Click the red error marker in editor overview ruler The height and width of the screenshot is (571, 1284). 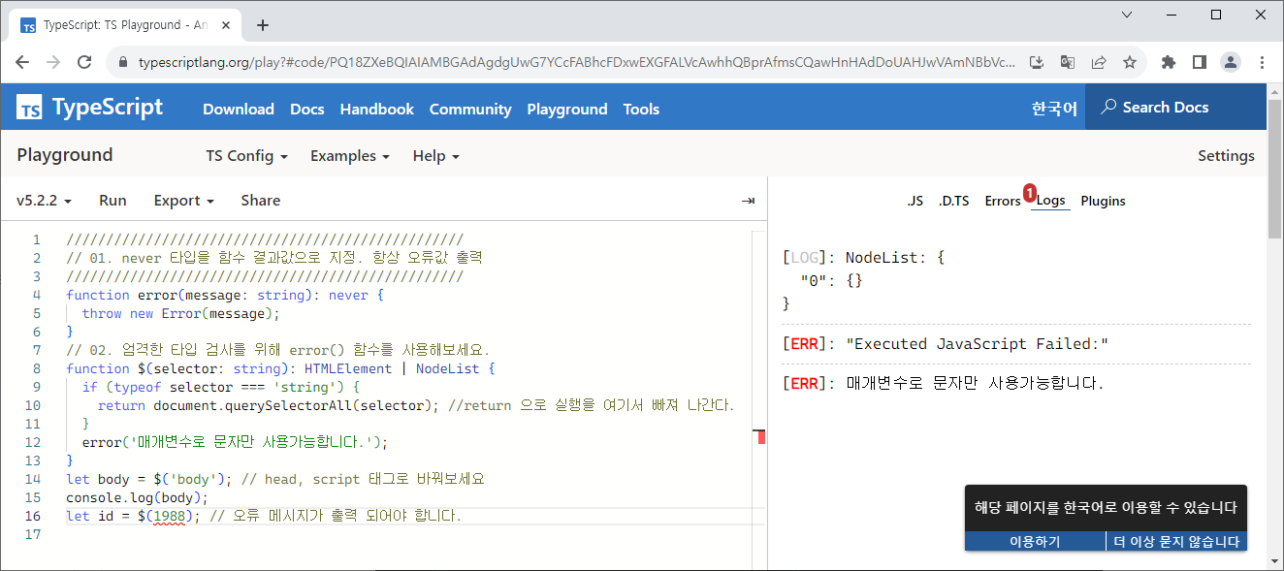[x=761, y=437]
